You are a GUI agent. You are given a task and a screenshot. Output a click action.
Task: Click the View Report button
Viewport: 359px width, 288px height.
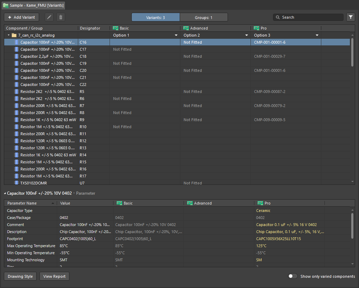coord(54,276)
